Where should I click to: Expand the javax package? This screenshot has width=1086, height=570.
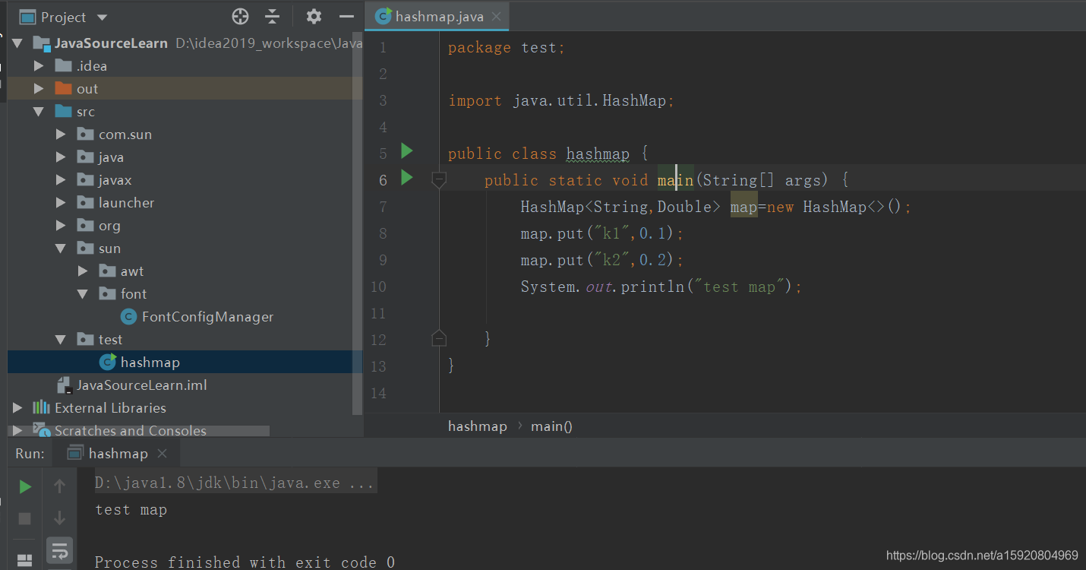pyautogui.click(x=61, y=180)
